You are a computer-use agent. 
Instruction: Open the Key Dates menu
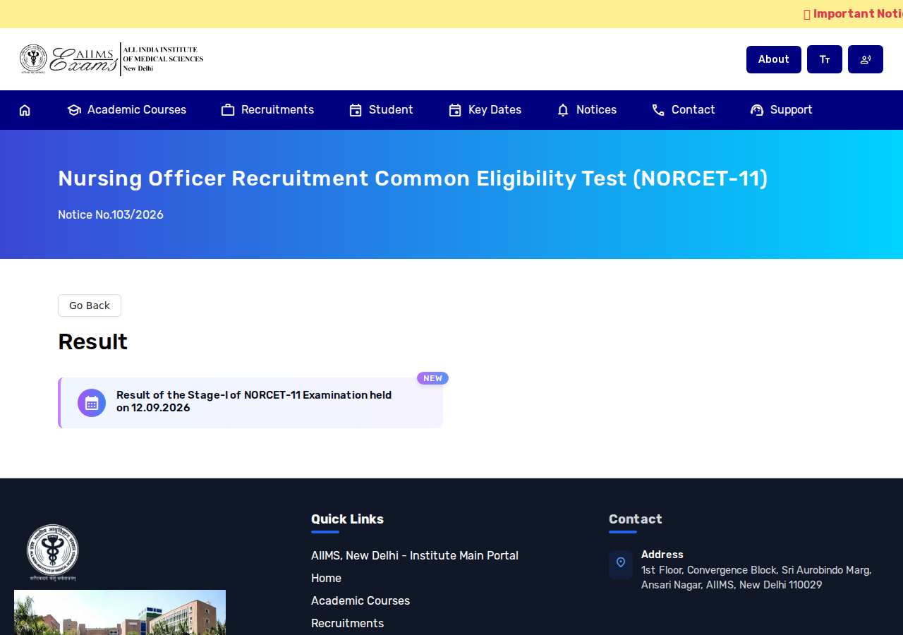coord(485,110)
